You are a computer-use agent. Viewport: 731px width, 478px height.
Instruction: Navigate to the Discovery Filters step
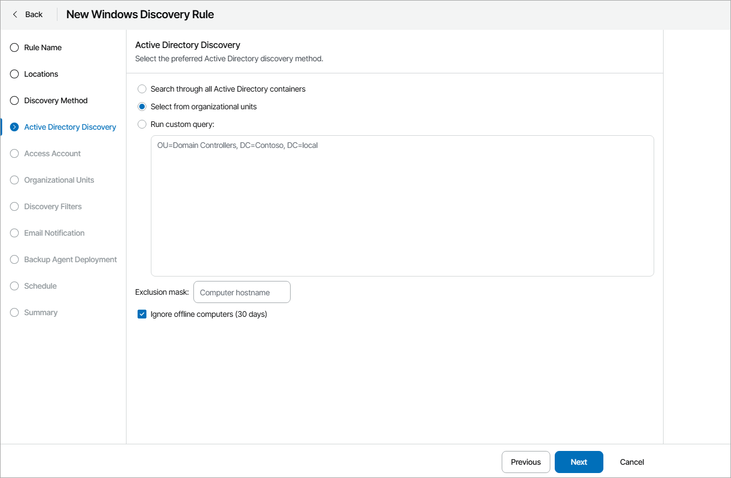pos(54,206)
